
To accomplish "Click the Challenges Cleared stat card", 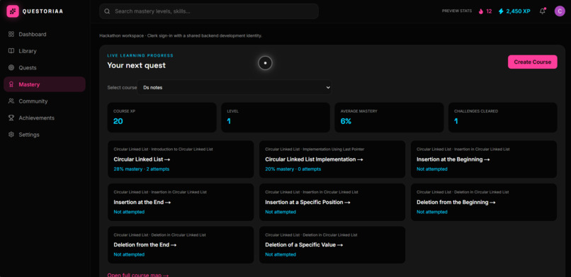I will click(x=502, y=118).
